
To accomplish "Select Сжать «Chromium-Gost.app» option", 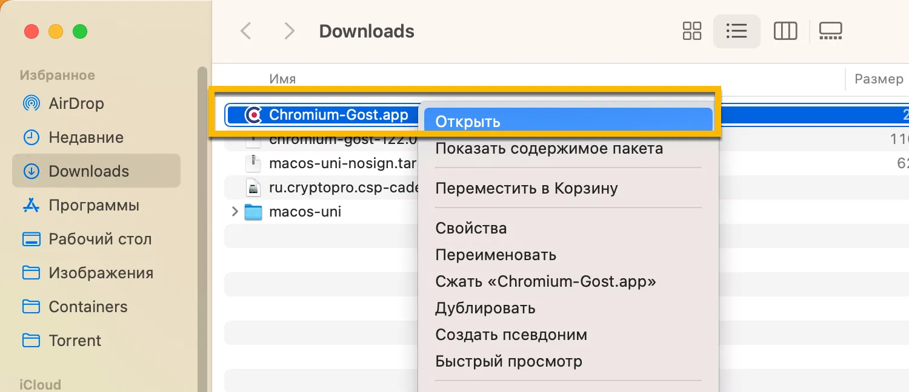I will click(x=545, y=281).
